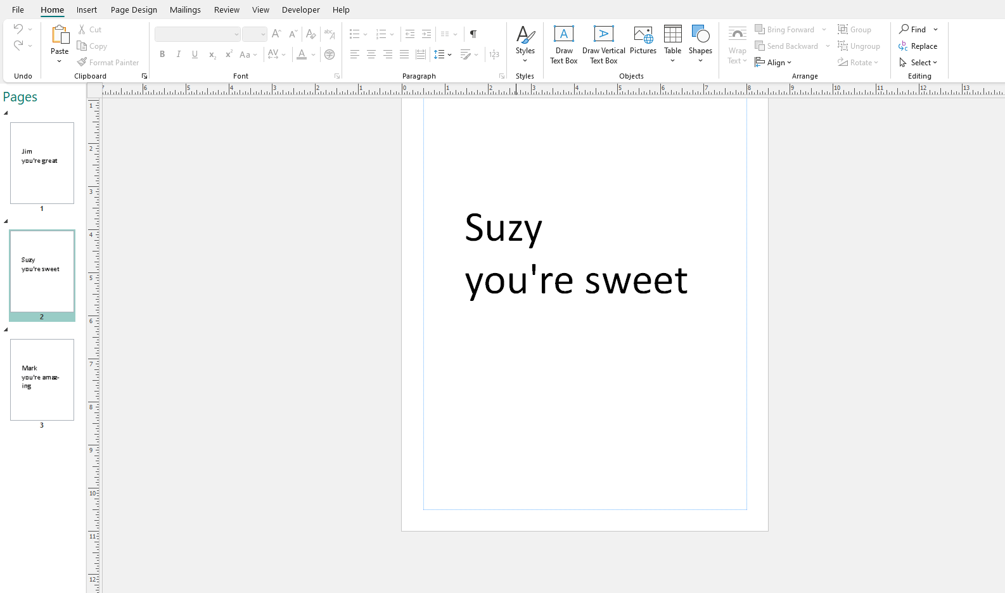
Task: Click the Replace icon
Action: click(x=904, y=46)
